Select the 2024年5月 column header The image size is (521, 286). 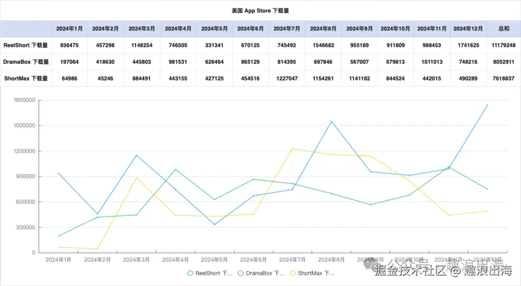pos(214,29)
